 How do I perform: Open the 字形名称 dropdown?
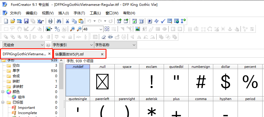coord(115,45)
